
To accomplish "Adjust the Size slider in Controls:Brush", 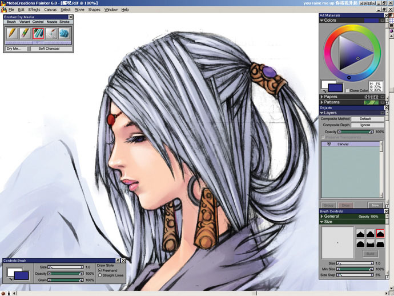I will pos(66,267).
